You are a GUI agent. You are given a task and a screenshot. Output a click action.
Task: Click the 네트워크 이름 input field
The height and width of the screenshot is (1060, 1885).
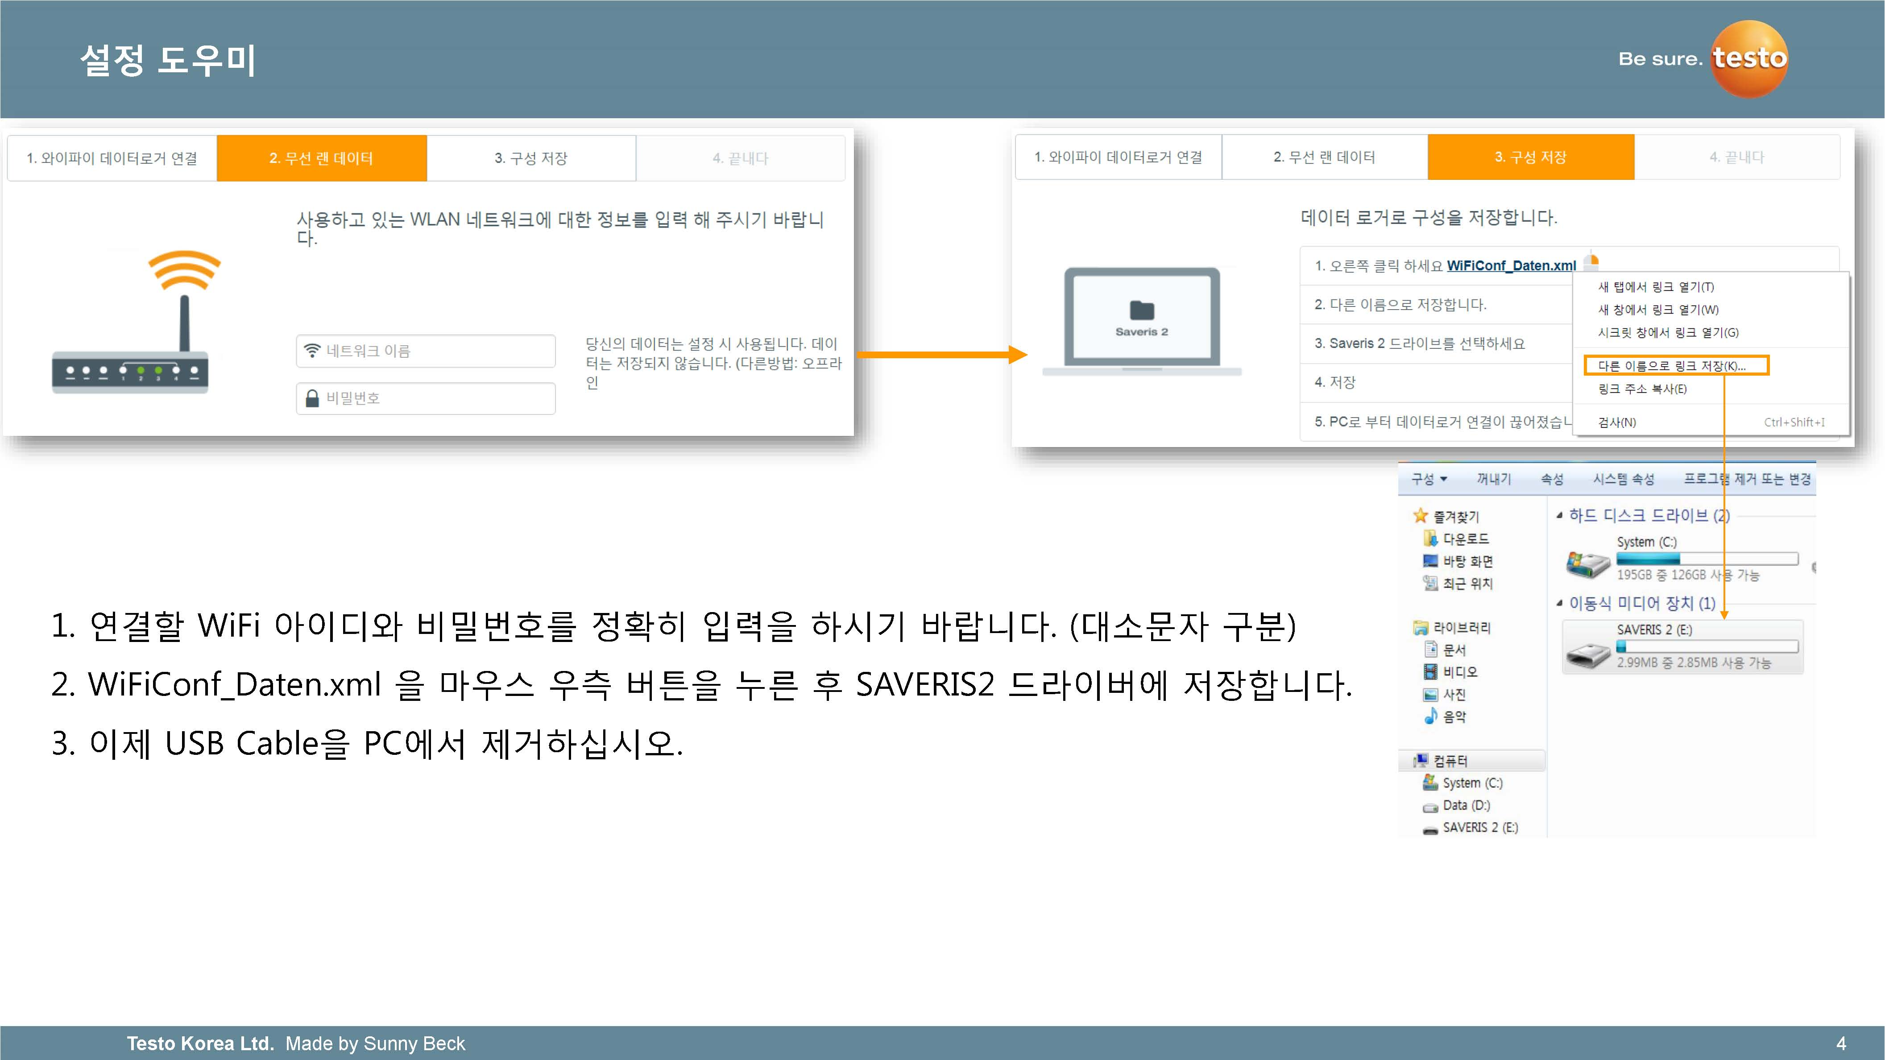click(x=426, y=351)
